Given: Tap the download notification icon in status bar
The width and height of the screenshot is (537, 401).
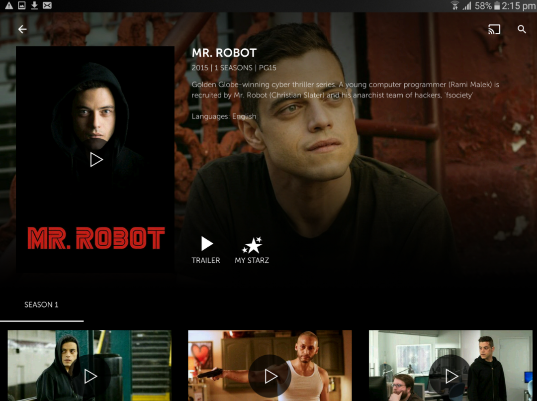Looking at the screenshot, I should (34, 5).
